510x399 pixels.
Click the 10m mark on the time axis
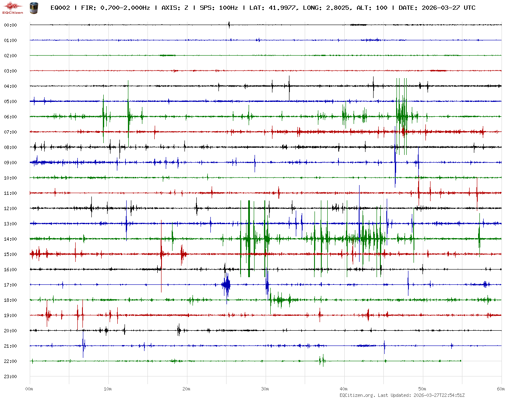point(108,389)
